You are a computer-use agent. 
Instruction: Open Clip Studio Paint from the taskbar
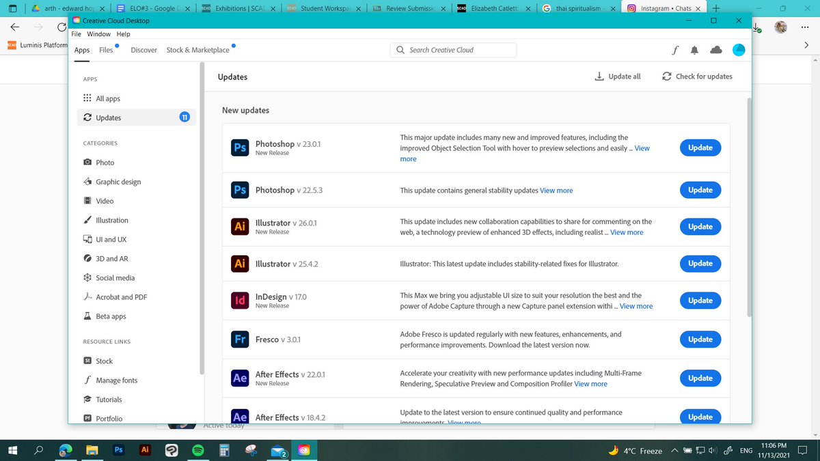pyautogui.click(x=172, y=450)
